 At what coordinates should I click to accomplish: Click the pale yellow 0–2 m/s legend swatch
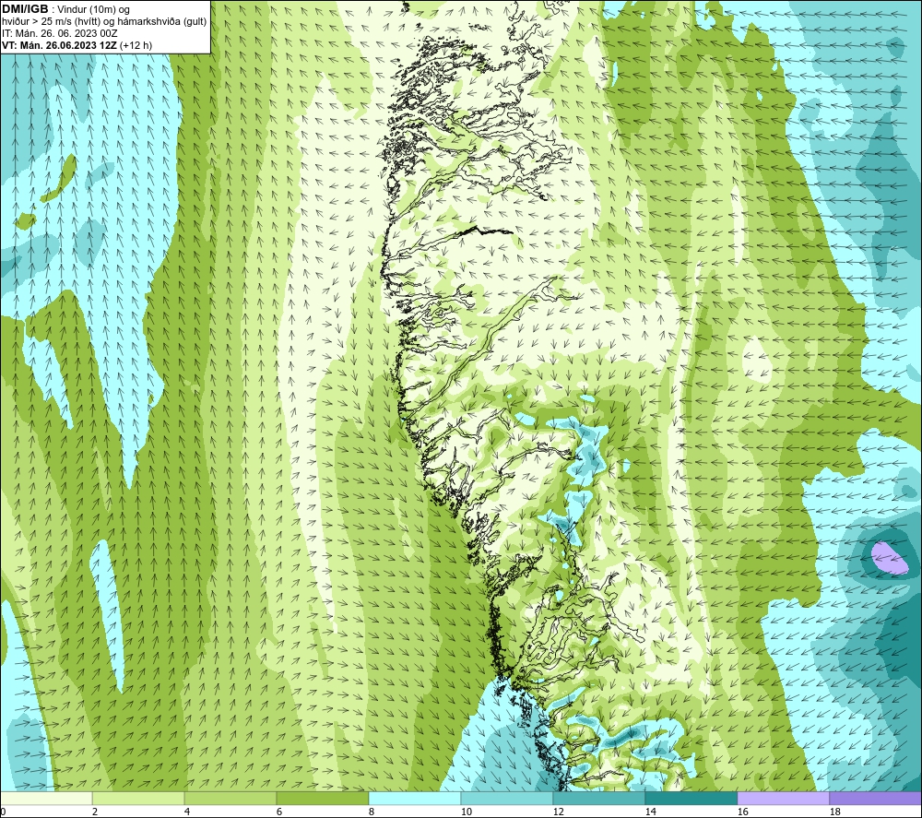(x=46, y=798)
